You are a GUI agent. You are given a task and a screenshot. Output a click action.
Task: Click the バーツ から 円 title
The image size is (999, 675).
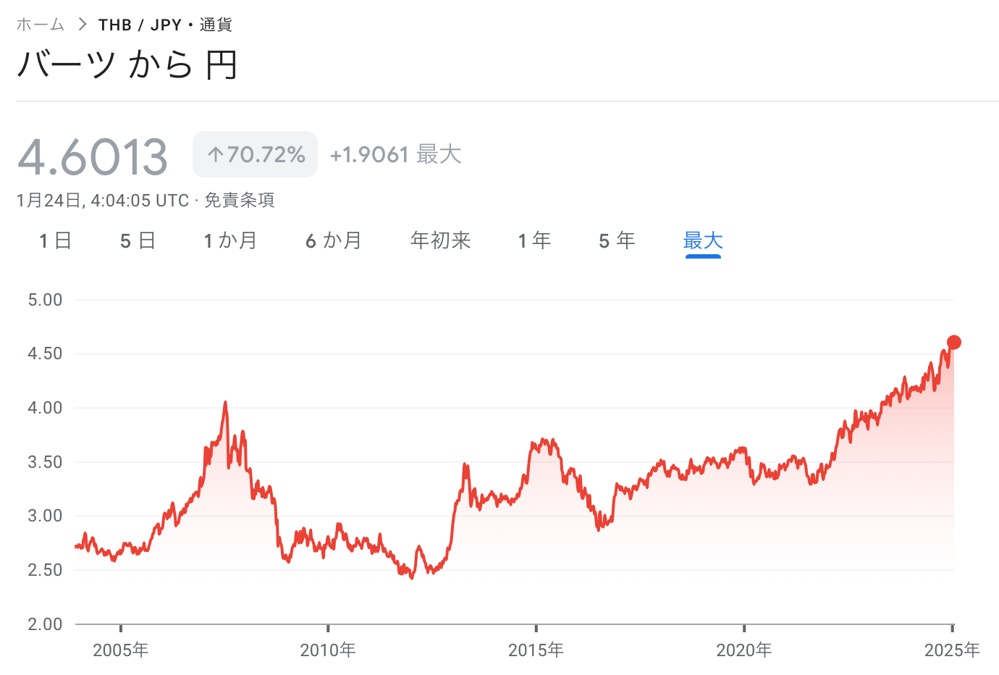[x=127, y=65]
